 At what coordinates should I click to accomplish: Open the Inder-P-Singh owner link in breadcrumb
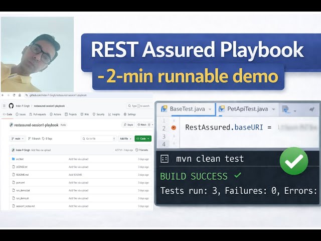click(23, 106)
